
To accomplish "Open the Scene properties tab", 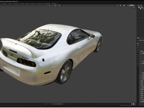I will pos(138,50).
